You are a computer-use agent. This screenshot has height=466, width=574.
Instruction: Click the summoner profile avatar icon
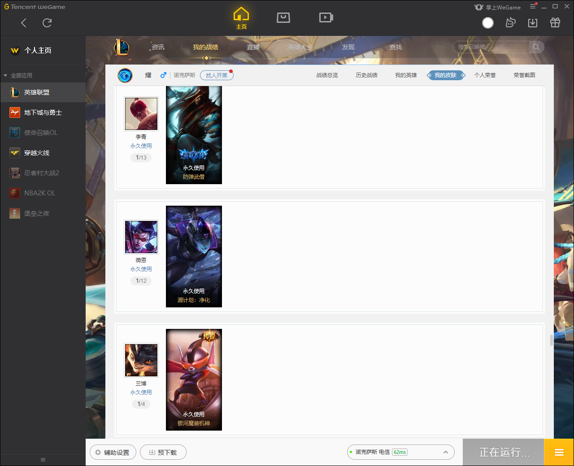tap(125, 75)
